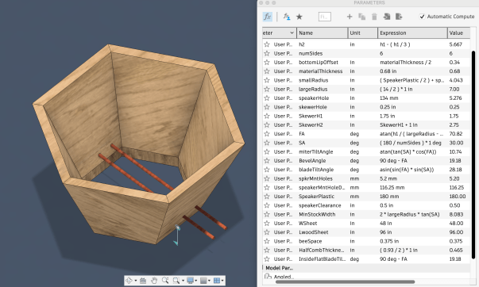
Task: Click the 'SkewerH1 + 1 in' expression
Action: point(399,124)
